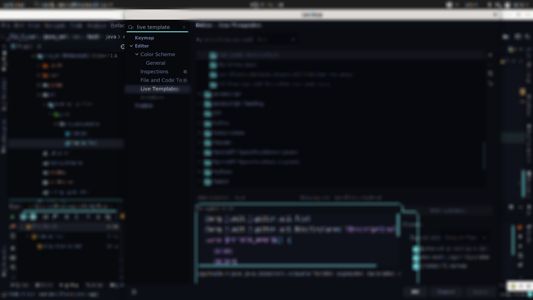Collapse the Color Scheme node

point(137,54)
